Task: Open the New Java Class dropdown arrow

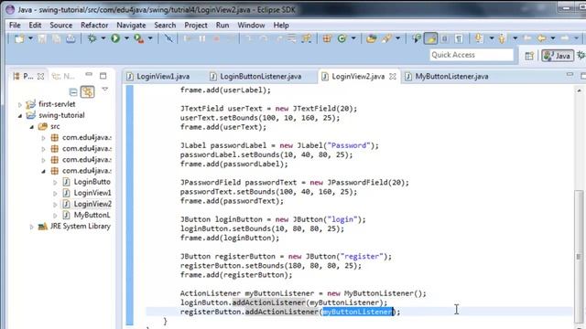Action: [353, 38]
